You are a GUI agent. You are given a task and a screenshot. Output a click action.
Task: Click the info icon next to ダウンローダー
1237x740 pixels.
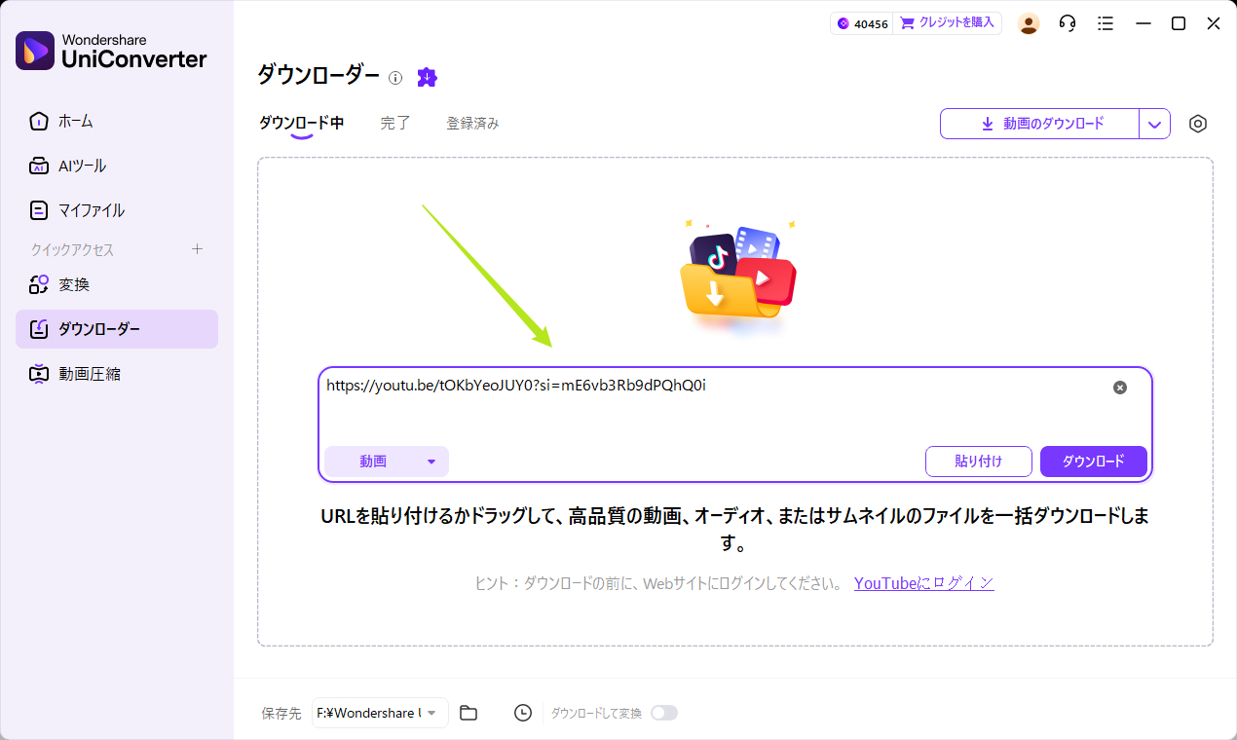pyautogui.click(x=394, y=77)
